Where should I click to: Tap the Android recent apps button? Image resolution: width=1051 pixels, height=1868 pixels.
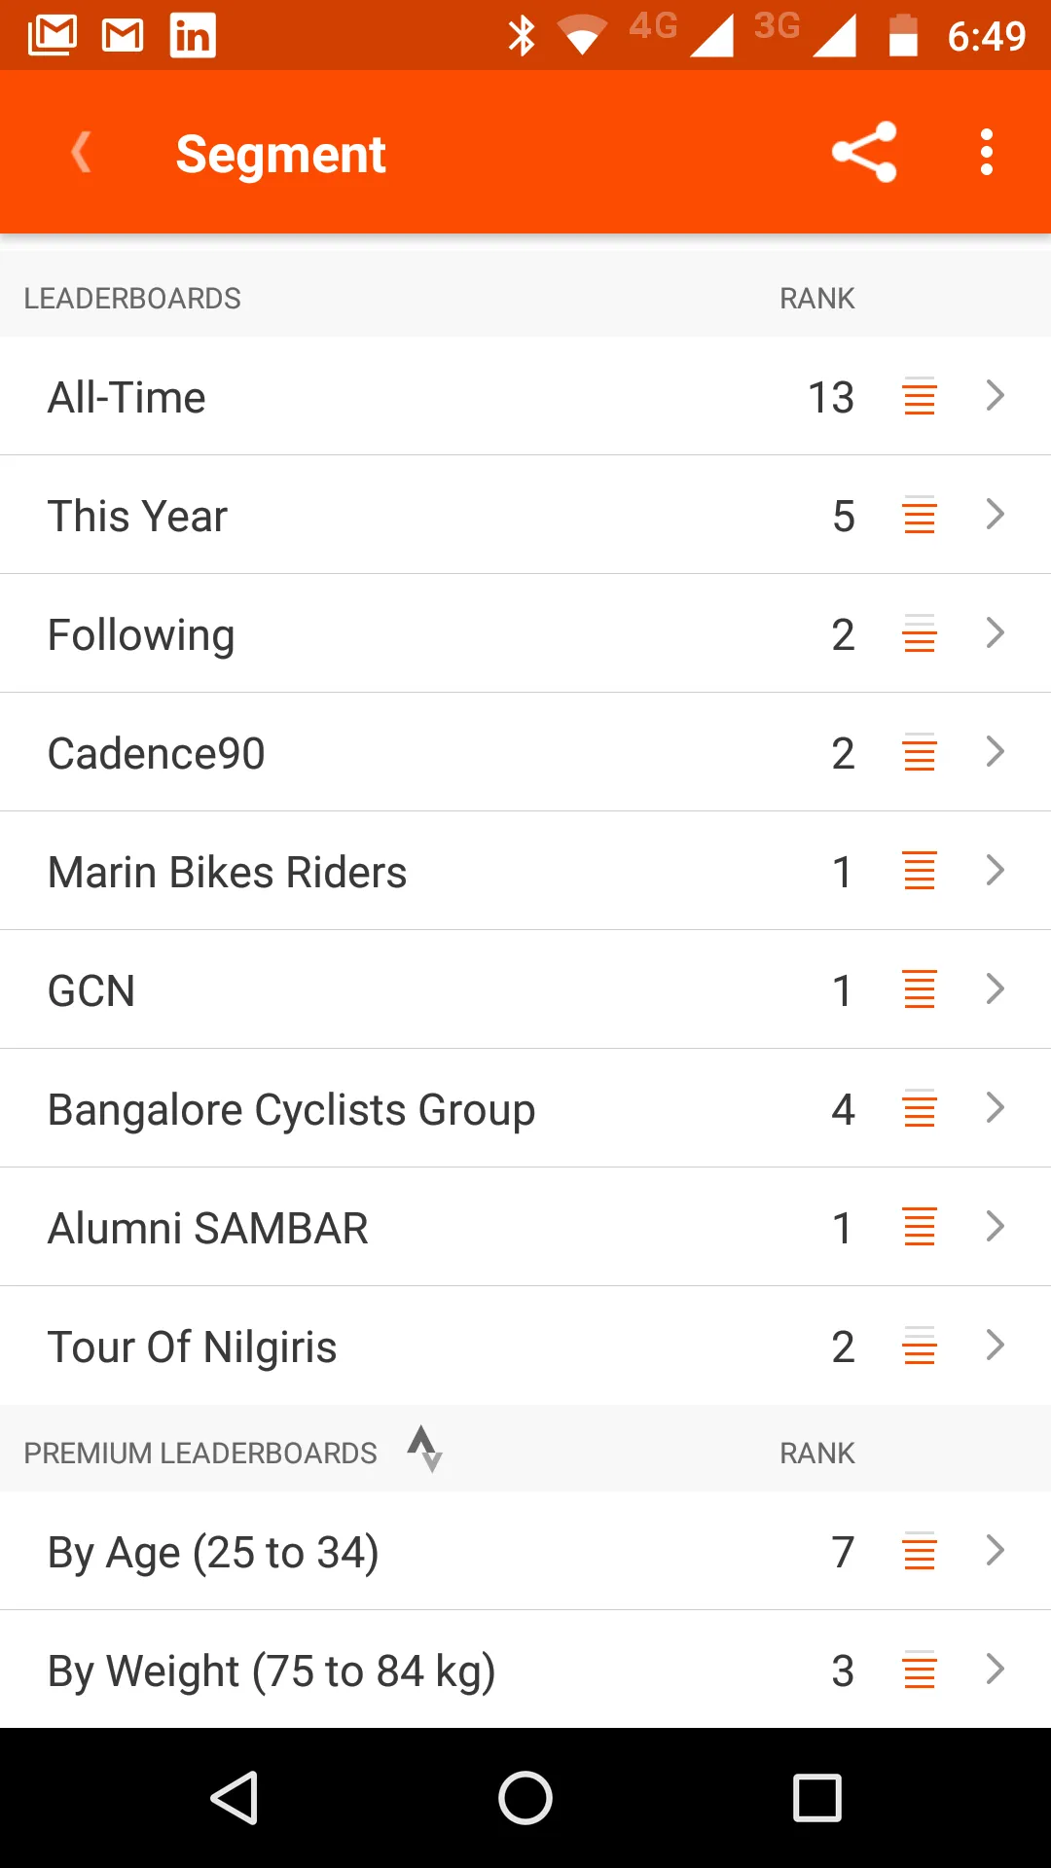point(817,1798)
